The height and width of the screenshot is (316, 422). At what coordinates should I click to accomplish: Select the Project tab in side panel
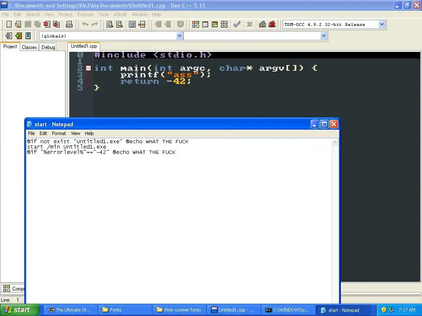(x=10, y=46)
